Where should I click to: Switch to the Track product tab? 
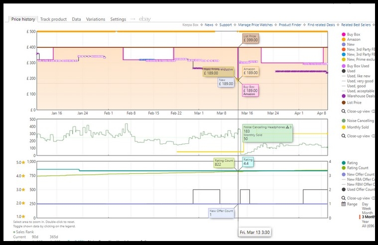point(53,19)
